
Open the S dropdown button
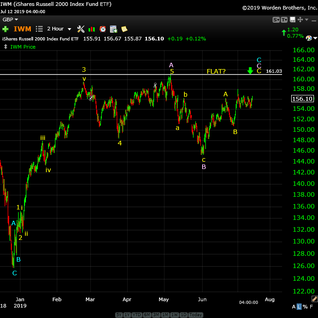click(276, 20)
